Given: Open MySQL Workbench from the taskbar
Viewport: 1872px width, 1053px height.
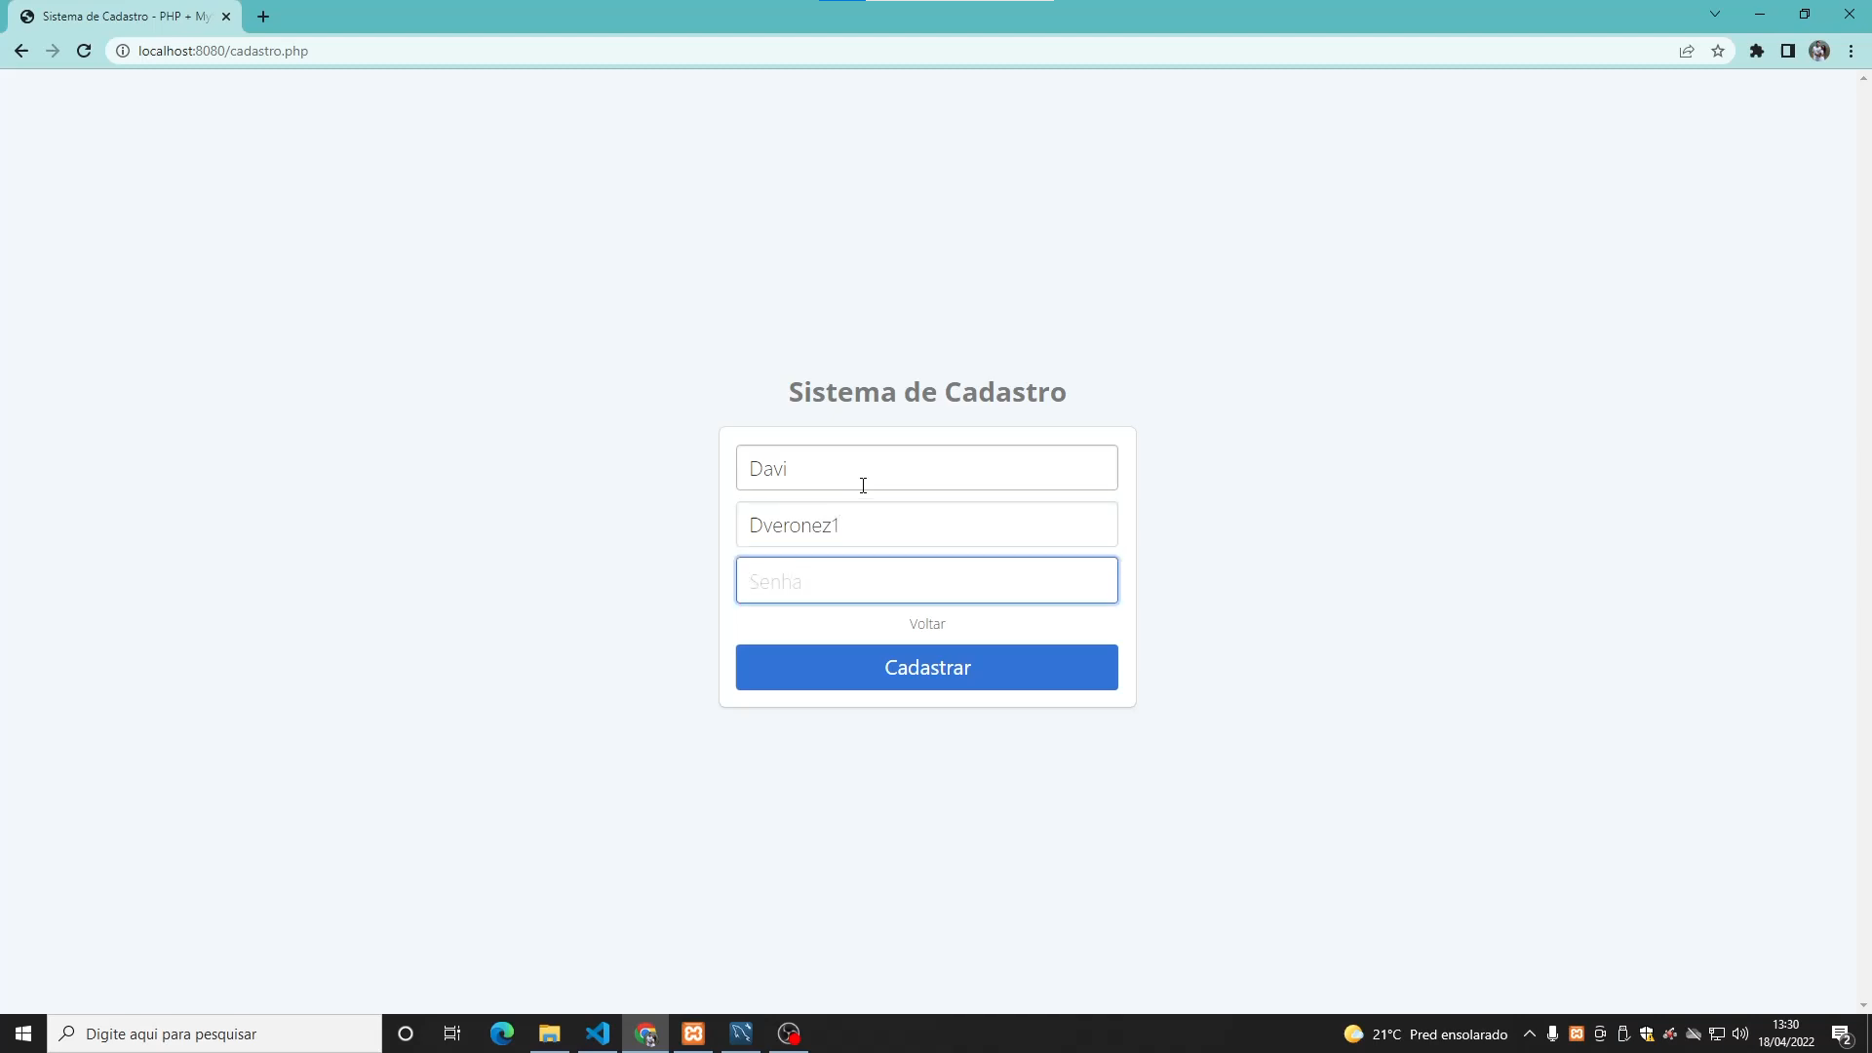Looking at the screenshot, I should (741, 1033).
